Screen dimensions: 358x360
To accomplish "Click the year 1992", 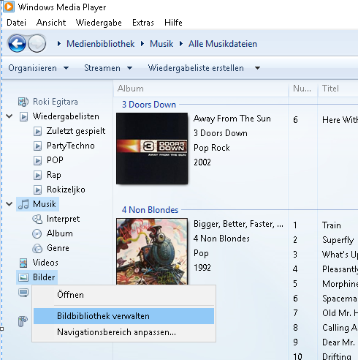I will (202, 268).
